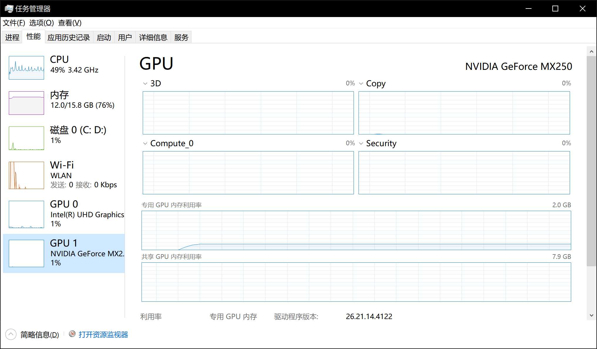Screen dimensions: 597x349
Task: Open 打开资源监视器 link
Action: pyautogui.click(x=103, y=335)
